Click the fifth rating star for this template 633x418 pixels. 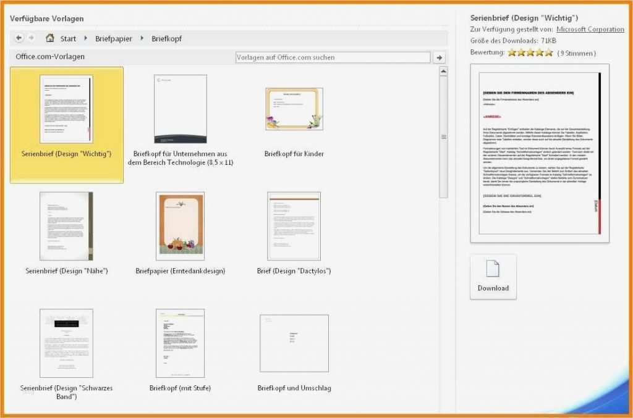point(548,53)
